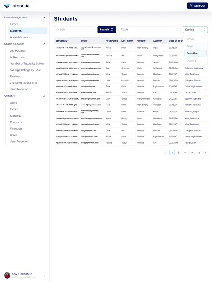Click the Genderqueer gender cell

tap(143, 99)
